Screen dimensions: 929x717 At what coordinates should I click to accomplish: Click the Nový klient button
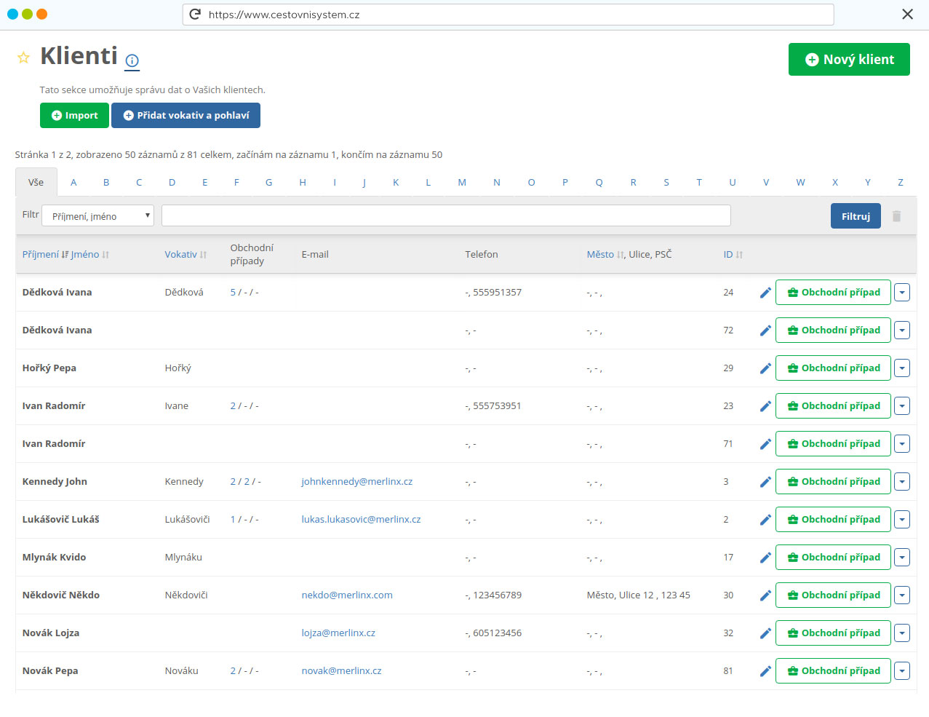coord(849,60)
